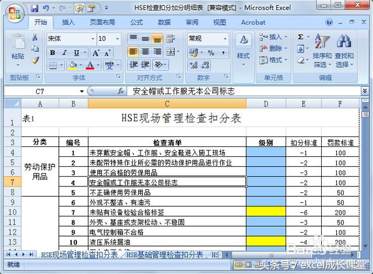Click the Office button
Image resolution: width=373 pixels, height=274 pixels.
pyautogui.click(x=13, y=11)
